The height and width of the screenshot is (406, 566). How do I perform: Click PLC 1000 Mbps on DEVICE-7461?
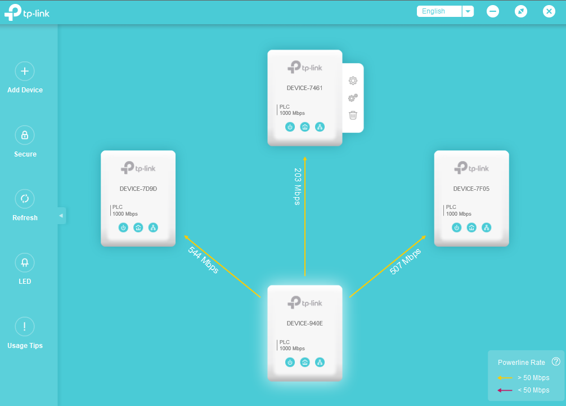(291, 110)
